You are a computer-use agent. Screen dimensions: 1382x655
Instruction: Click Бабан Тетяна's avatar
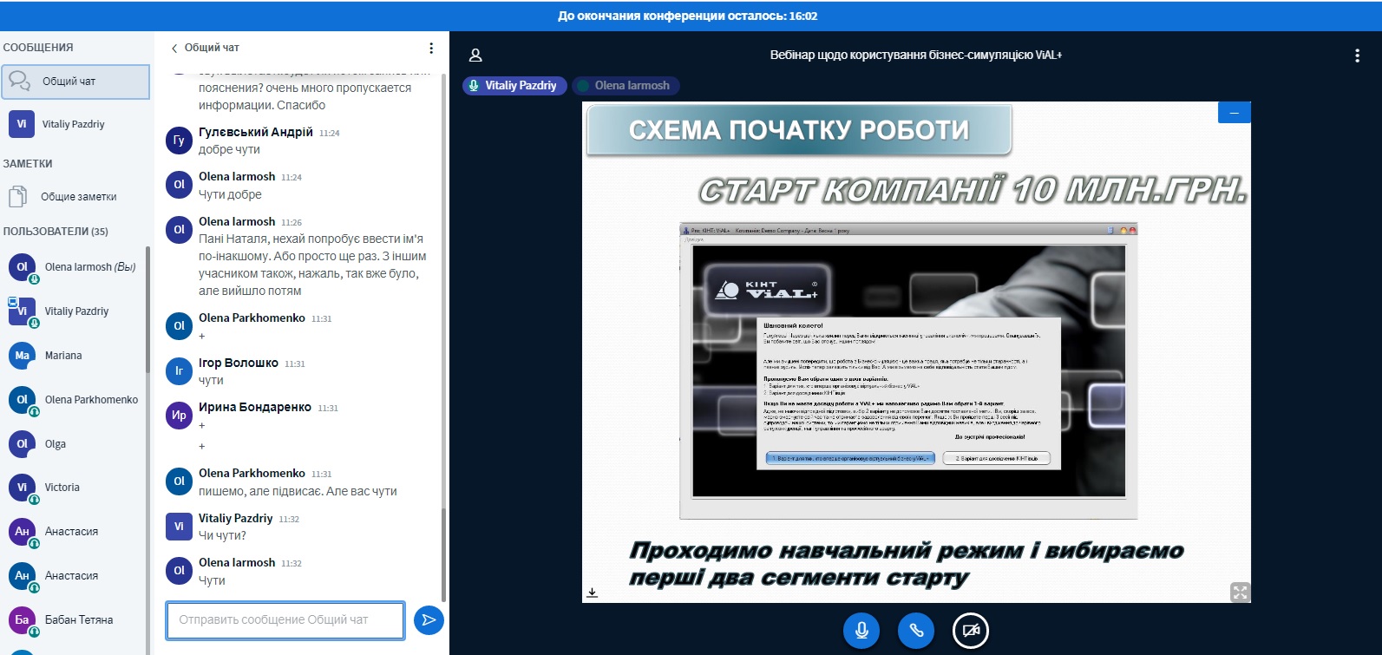(22, 619)
